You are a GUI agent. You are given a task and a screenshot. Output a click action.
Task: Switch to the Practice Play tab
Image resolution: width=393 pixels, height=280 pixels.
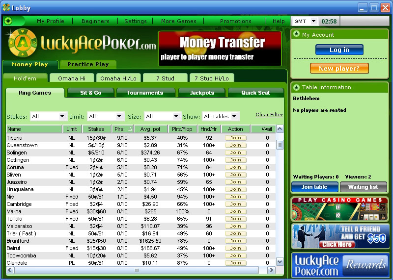[x=88, y=64]
